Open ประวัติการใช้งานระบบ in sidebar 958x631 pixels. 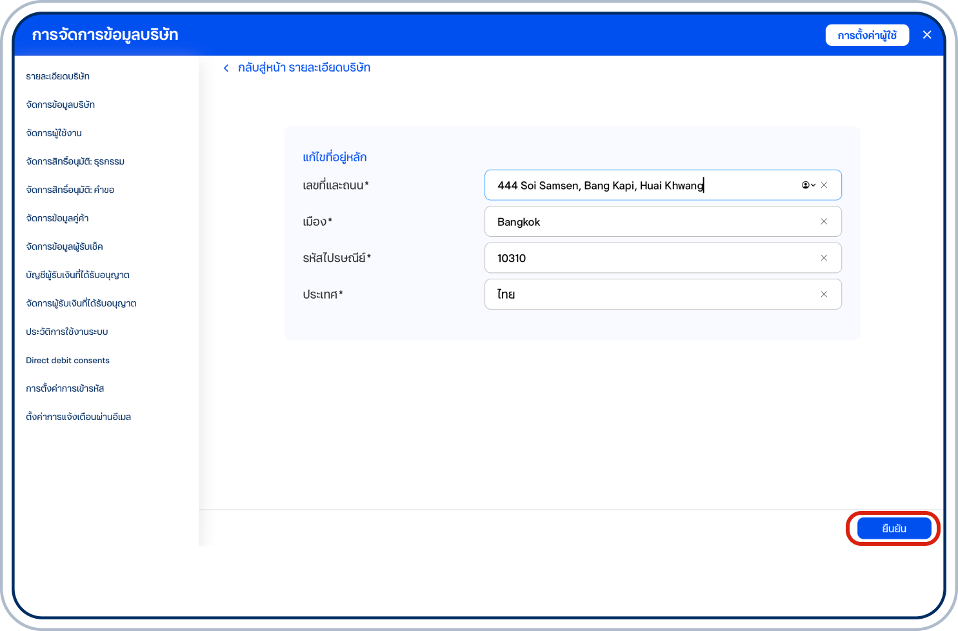click(66, 332)
